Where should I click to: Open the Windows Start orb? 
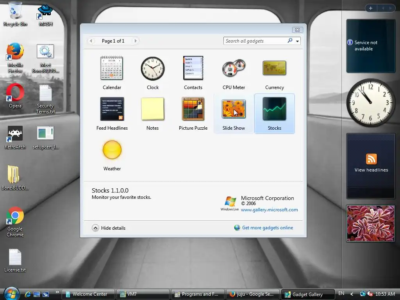tap(11, 294)
